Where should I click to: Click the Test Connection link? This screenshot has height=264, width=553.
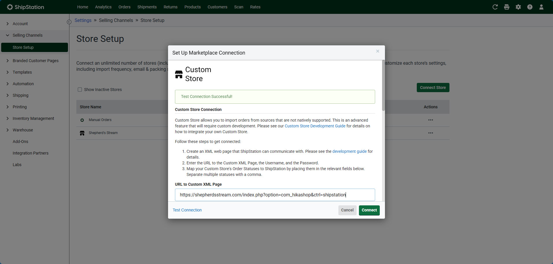coord(187,210)
